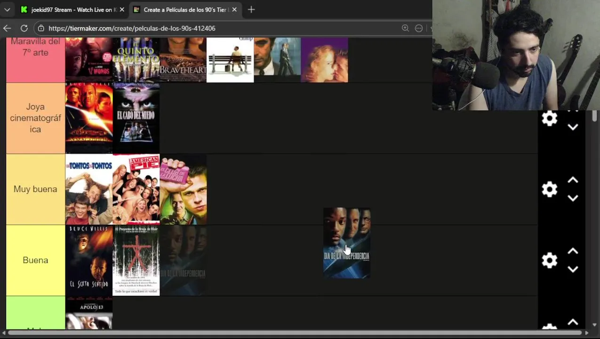
Task: Click the American Pie poster
Action: (x=136, y=189)
